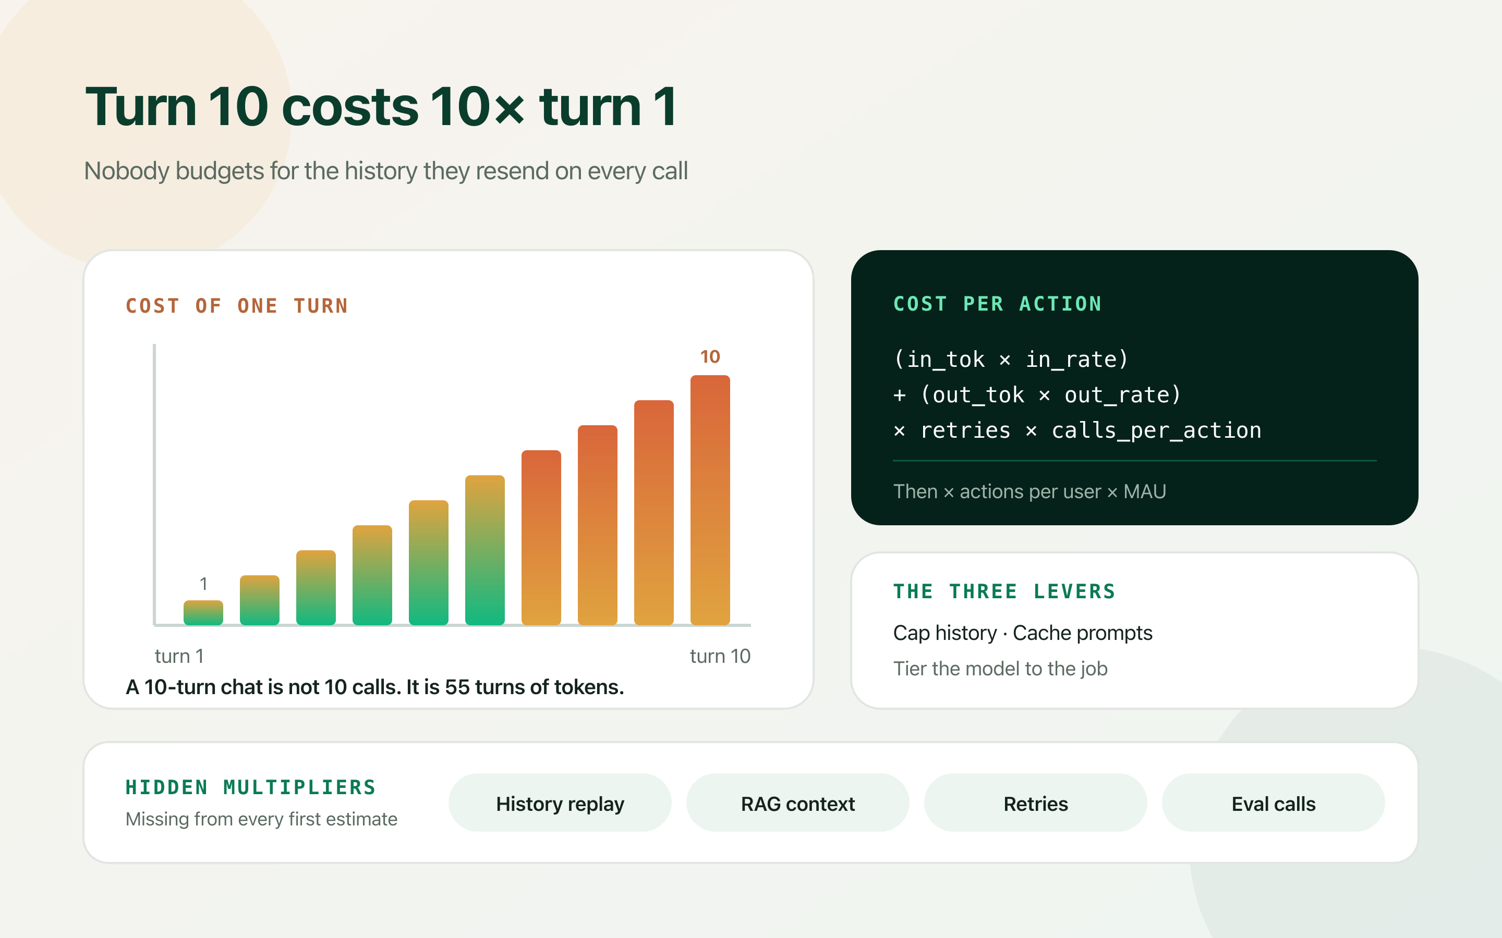Click the Retries pill

1035,803
